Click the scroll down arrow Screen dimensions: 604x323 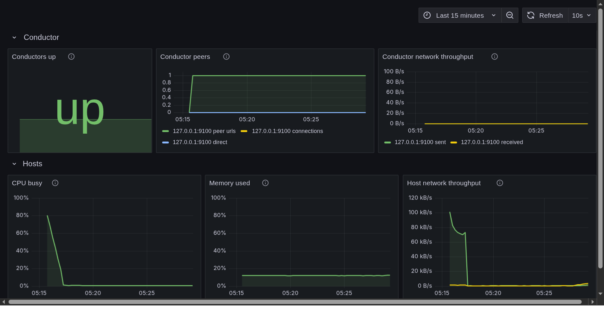point(600,294)
